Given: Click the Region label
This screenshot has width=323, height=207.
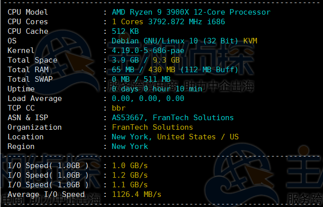Looking at the screenshot, I should tap(21, 146).
